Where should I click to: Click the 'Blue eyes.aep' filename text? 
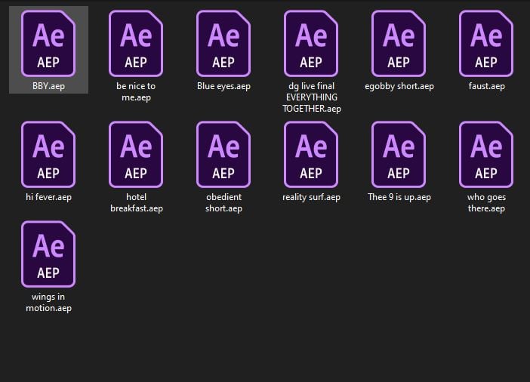(223, 86)
